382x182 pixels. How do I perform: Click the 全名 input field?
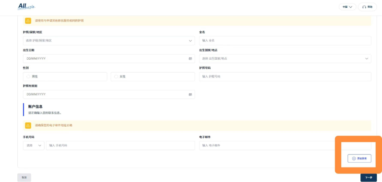(x=285, y=41)
